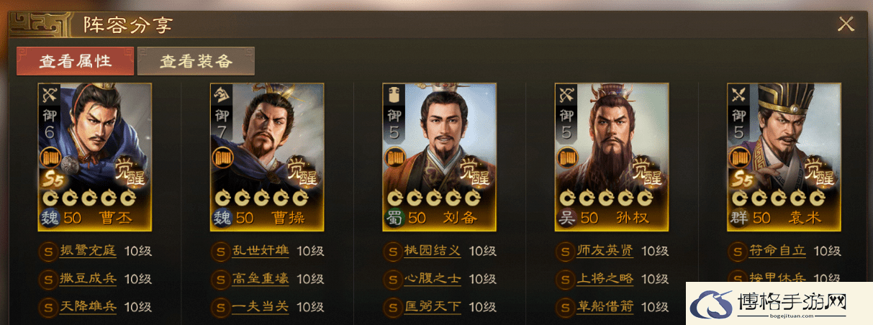Select the 孙权 general portrait card
Image resolution: width=873 pixels, height=325 pixels.
click(612, 157)
